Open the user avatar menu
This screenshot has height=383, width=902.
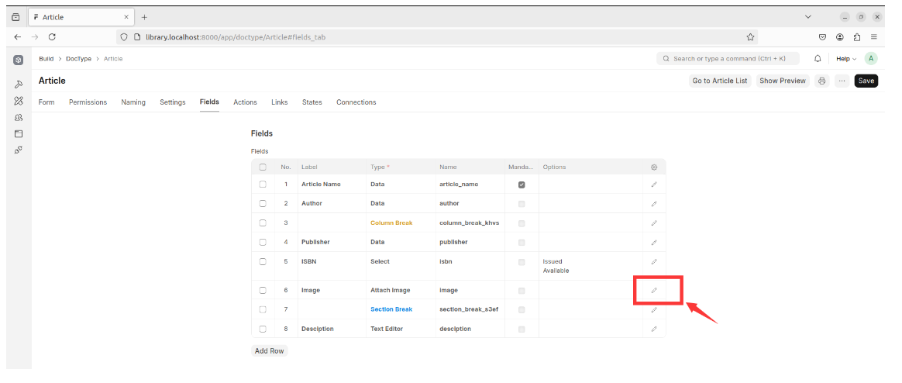pyautogui.click(x=871, y=58)
